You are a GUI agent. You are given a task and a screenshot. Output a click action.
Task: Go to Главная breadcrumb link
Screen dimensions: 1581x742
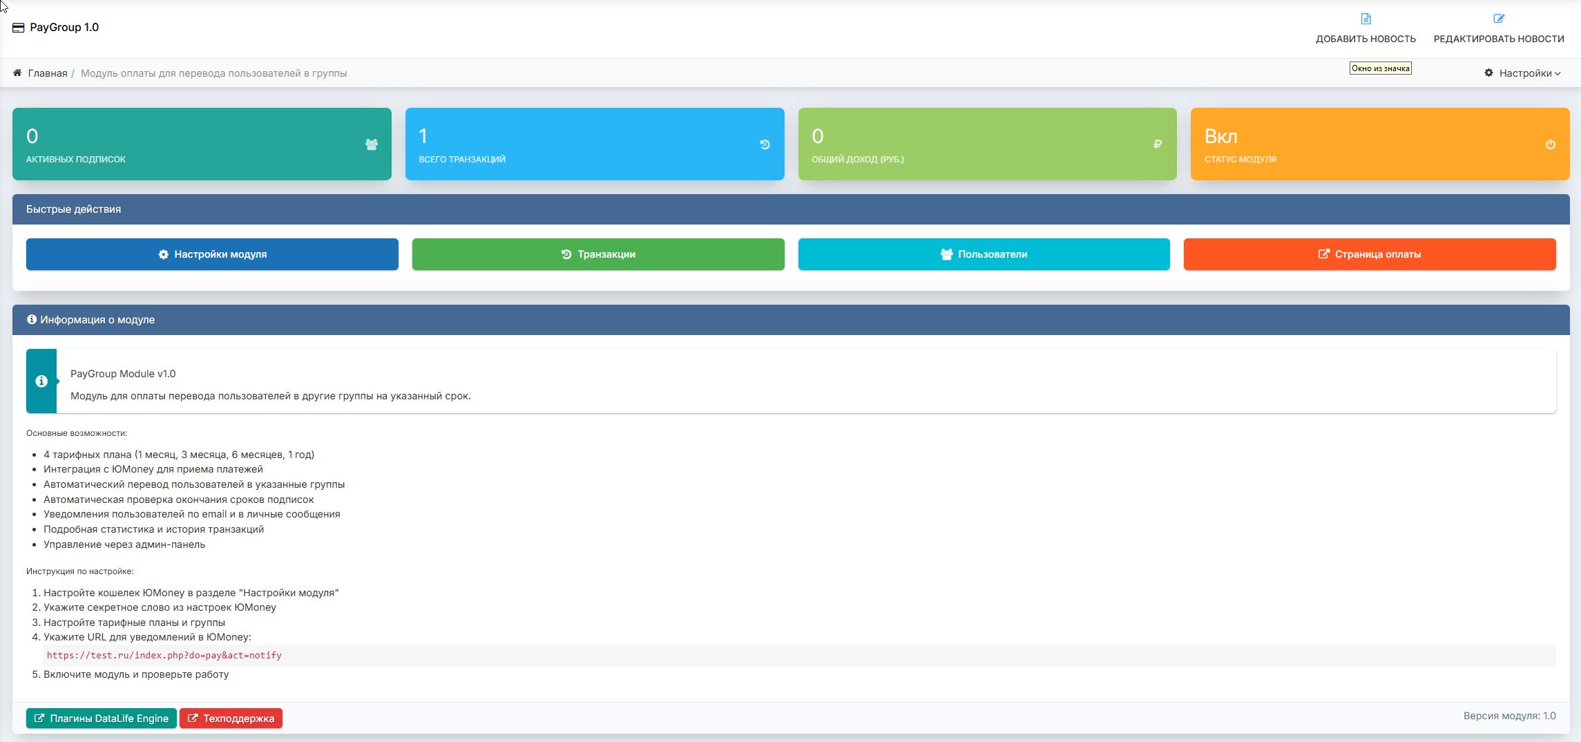click(x=48, y=73)
